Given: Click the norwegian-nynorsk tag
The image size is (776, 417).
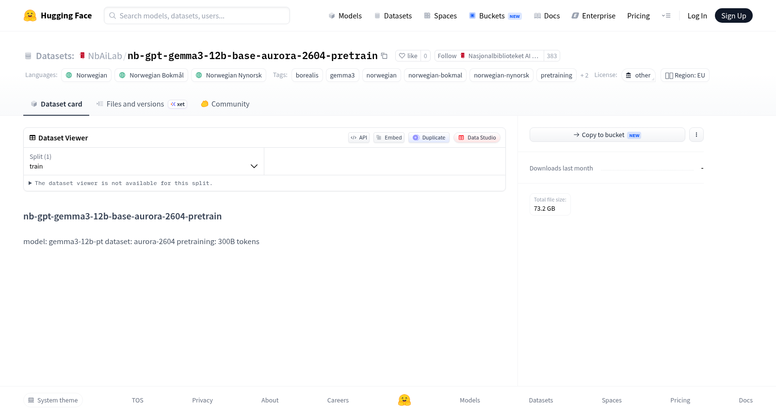Looking at the screenshot, I should pyautogui.click(x=501, y=75).
